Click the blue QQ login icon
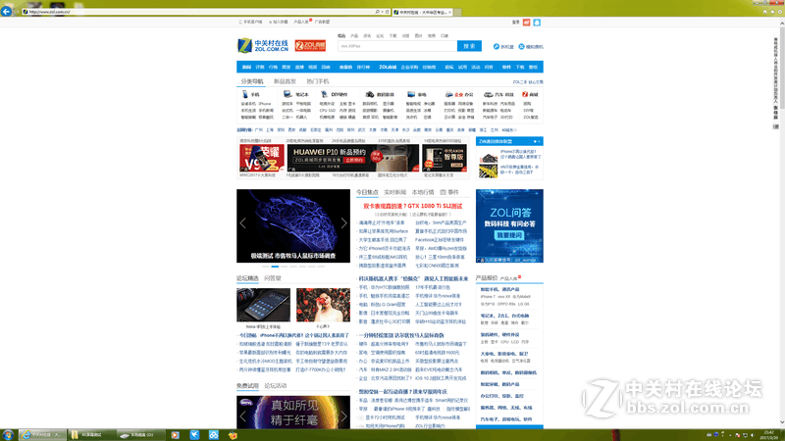Screen dimensions: 785x441 (537, 22)
